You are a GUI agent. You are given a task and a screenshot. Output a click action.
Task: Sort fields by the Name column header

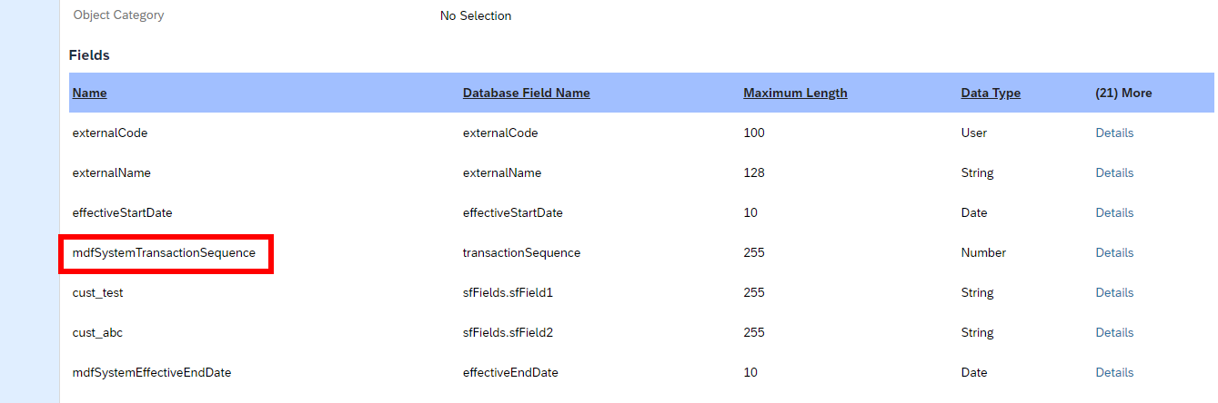tap(89, 93)
